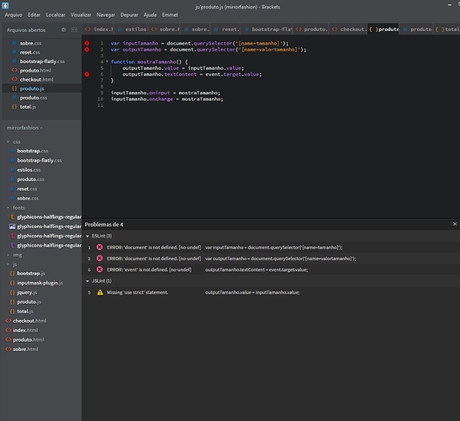Viewport: 460px width, 421px height.
Task: Click the Brackets application icon
Action: tap(5, 6)
